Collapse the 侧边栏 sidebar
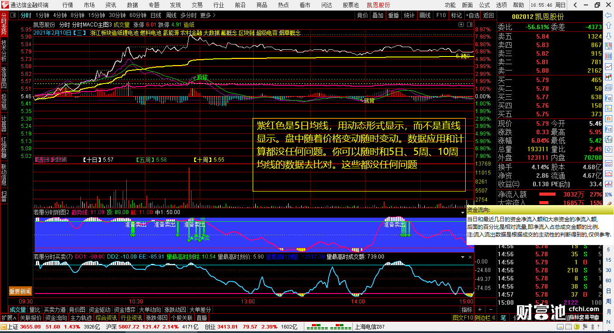This screenshot has height=333, width=614. point(485,318)
